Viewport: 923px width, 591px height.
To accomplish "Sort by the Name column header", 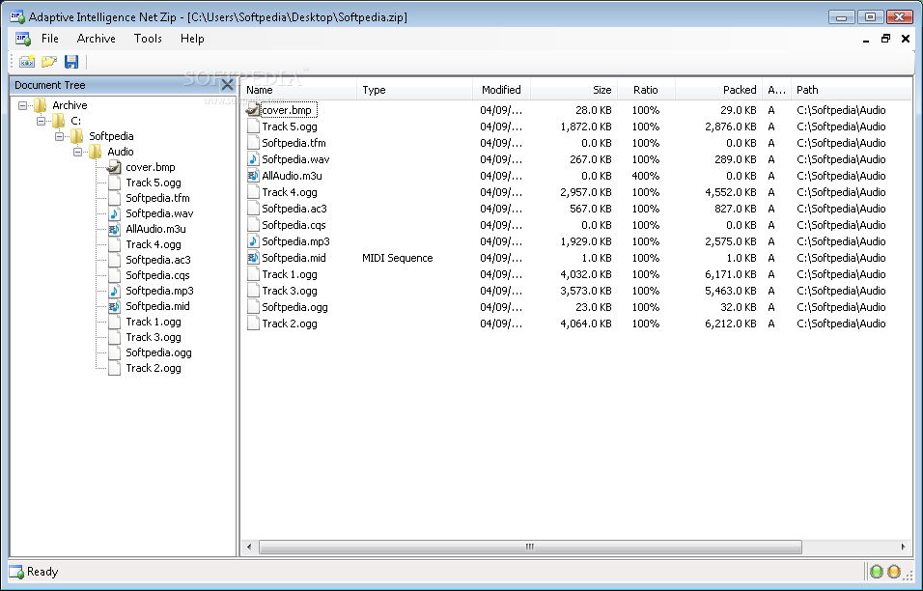I will click(298, 90).
